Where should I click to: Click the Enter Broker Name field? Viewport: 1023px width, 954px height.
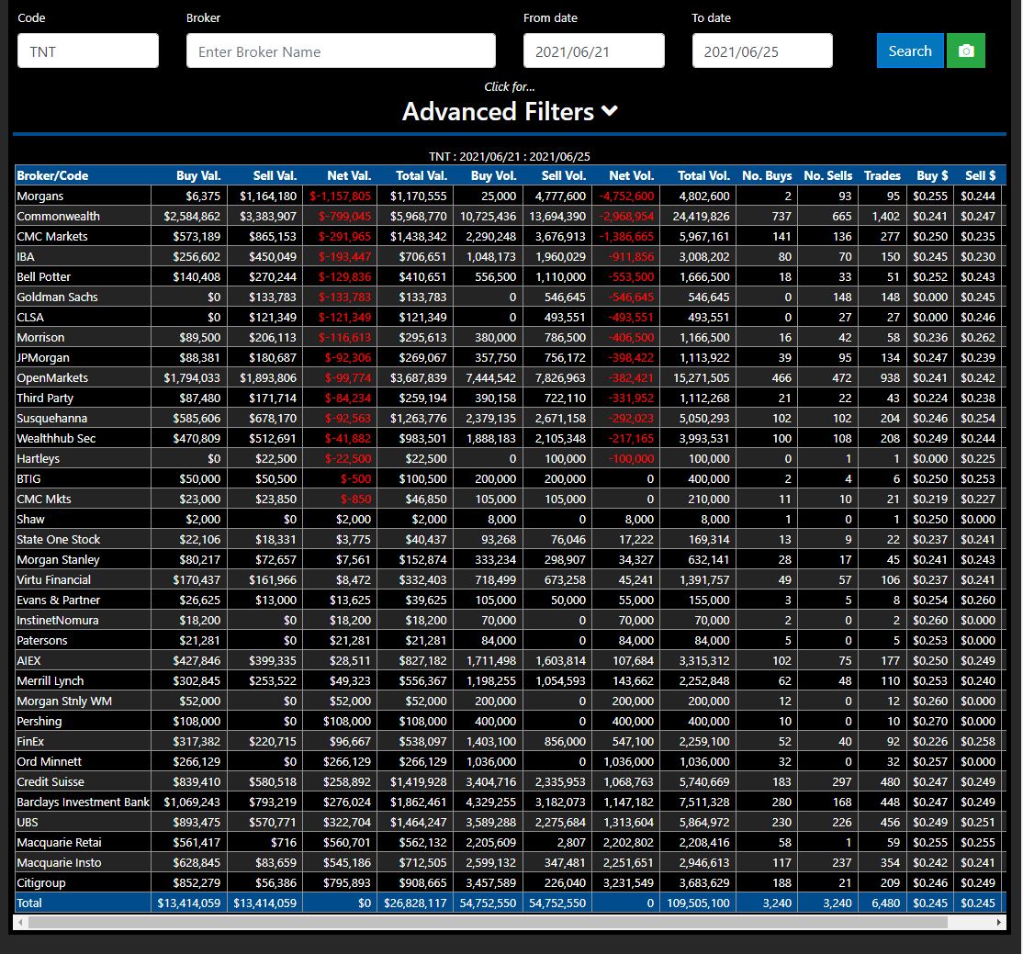pyautogui.click(x=341, y=51)
